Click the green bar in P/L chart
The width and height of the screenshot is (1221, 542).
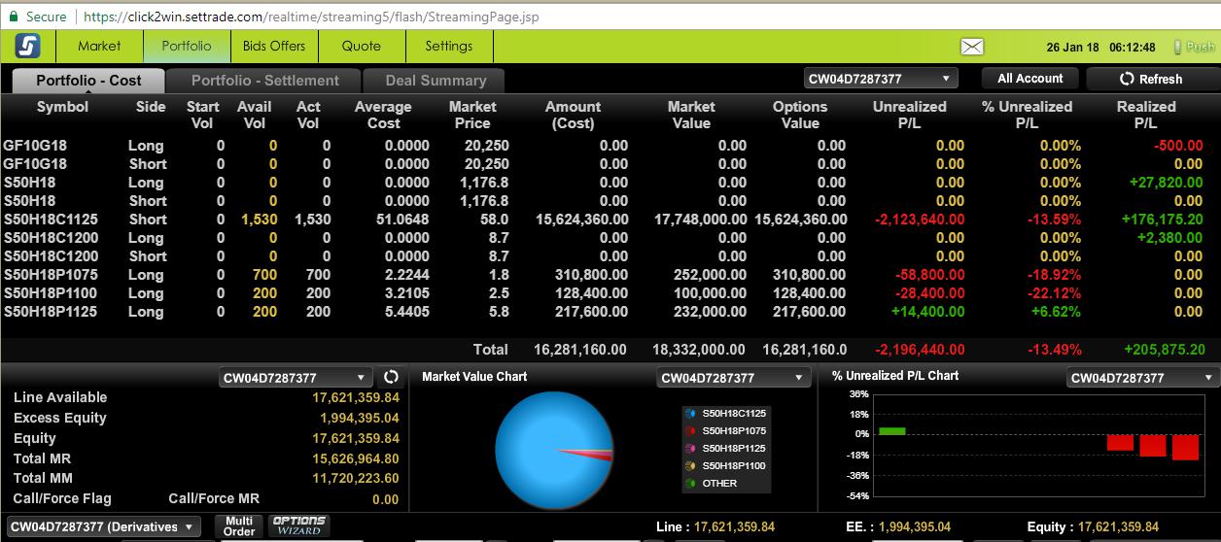click(x=892, y=430)
